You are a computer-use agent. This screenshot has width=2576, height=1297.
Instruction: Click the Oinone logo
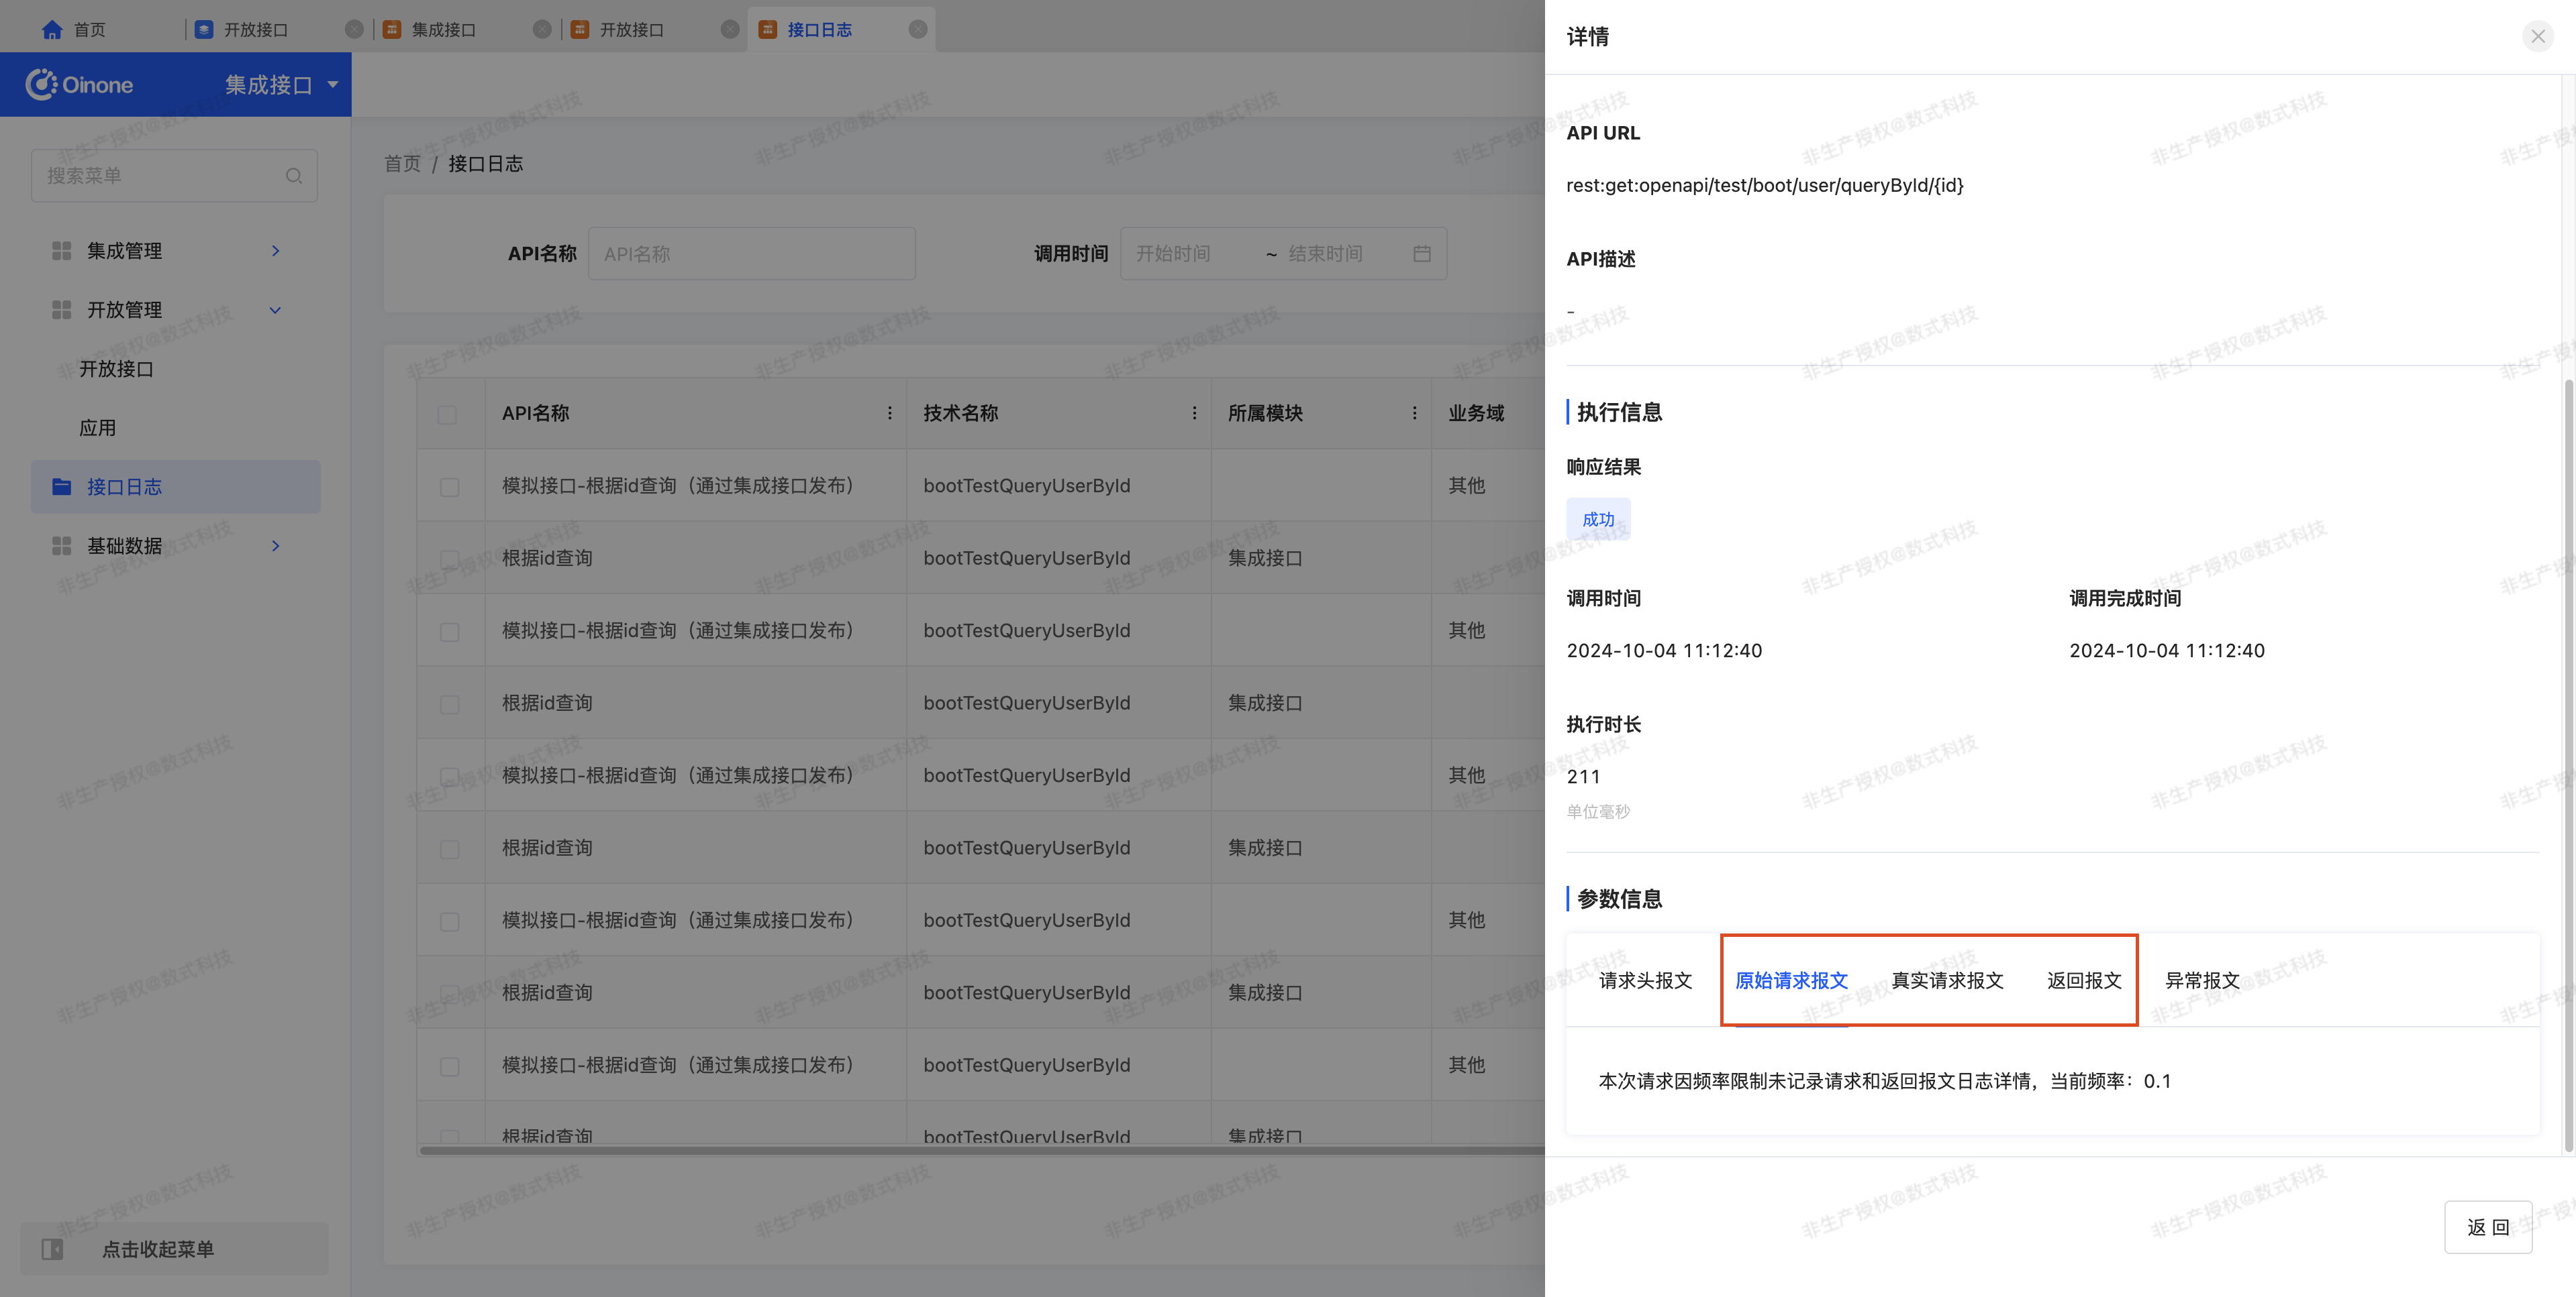(x=79, y=85)
